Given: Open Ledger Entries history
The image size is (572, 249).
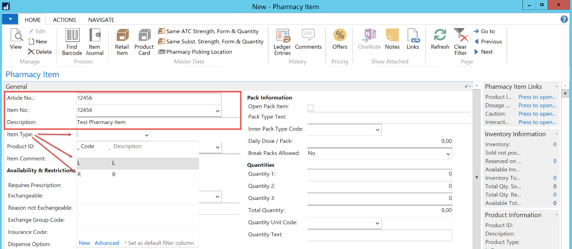Looking at the screenshot, I should click(x=282, y=36).
